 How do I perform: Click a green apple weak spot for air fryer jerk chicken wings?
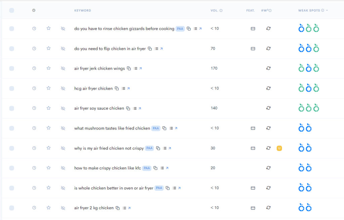click(x=301, y=68)
